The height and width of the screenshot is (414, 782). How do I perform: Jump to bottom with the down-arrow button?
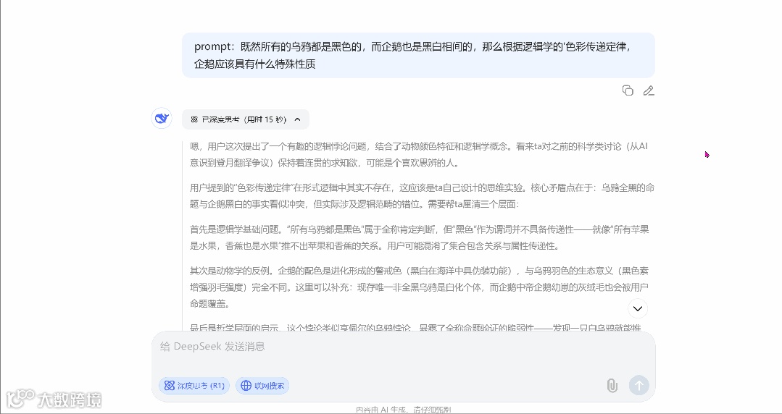637,308
